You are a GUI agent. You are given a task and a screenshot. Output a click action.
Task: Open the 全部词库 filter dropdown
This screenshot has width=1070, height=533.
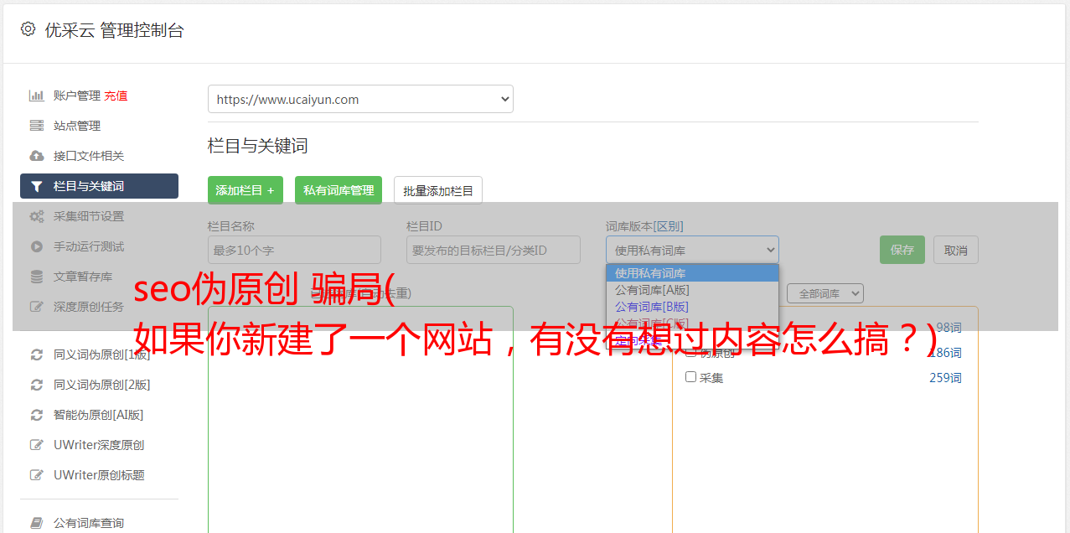coord(825,293)
